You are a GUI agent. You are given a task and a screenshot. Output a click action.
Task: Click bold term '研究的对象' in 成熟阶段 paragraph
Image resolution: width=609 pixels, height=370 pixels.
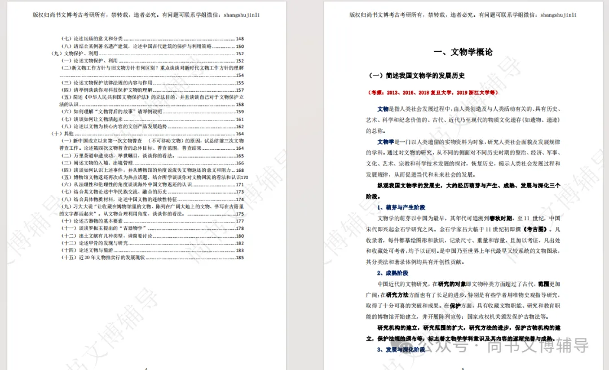(x=452, y=284)
